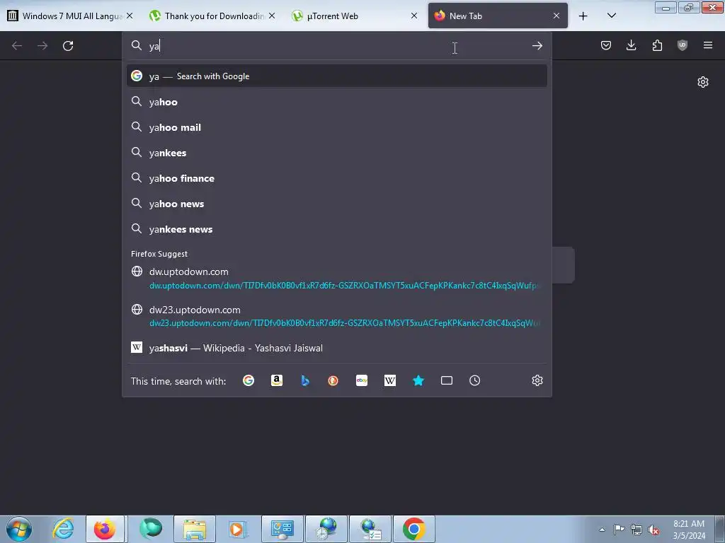The height and width of the screenshot is (543, 725).
Task: Show hidden tray icons arrow
Action: 602,530
